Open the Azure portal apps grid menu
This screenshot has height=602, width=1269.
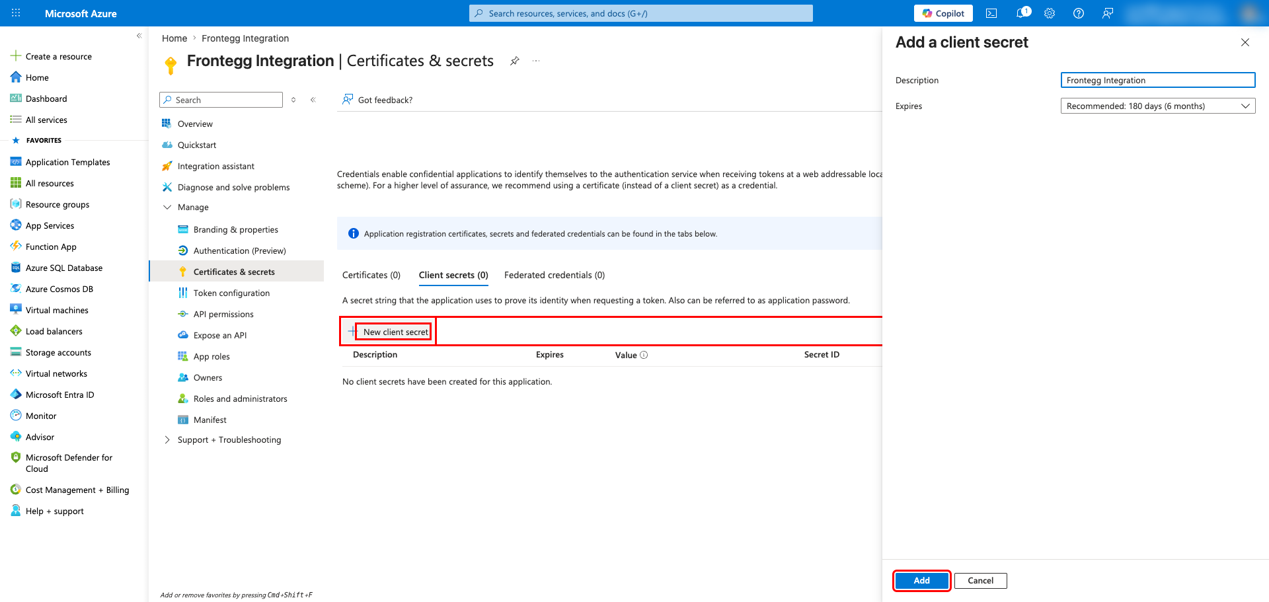tap(16, 13)
